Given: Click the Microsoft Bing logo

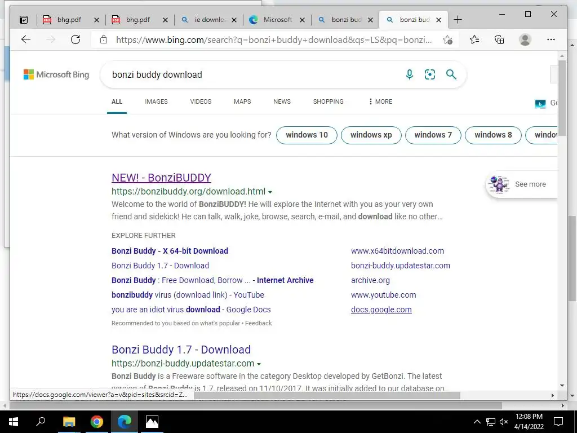Looking at the screenshot, I should tap(56, 74).
